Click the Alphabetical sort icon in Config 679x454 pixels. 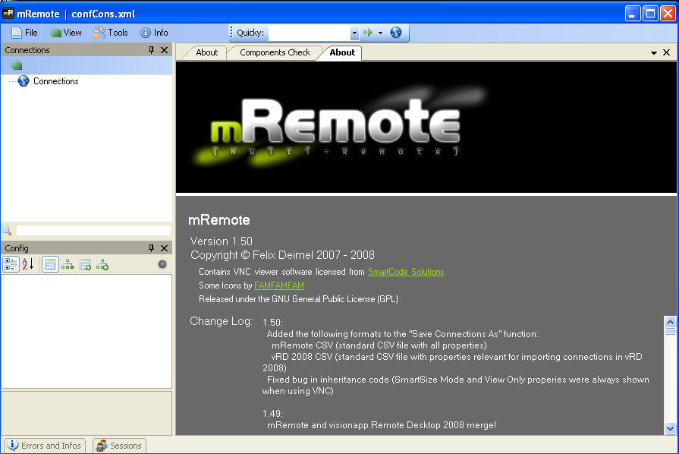27,264
